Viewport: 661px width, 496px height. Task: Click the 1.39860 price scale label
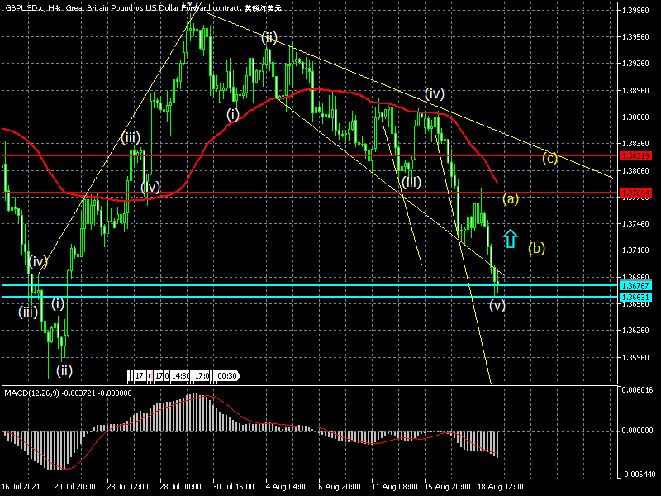[x=638, y=11]
